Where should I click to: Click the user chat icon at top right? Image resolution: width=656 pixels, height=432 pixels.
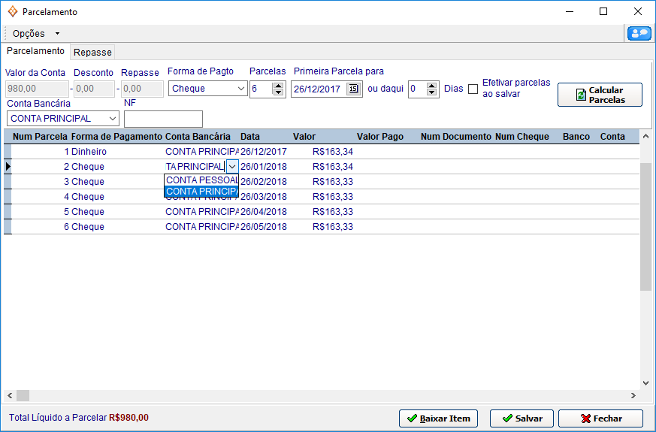point(639,33)
